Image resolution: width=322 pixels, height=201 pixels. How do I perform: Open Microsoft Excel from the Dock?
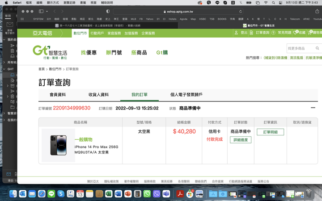109,193
